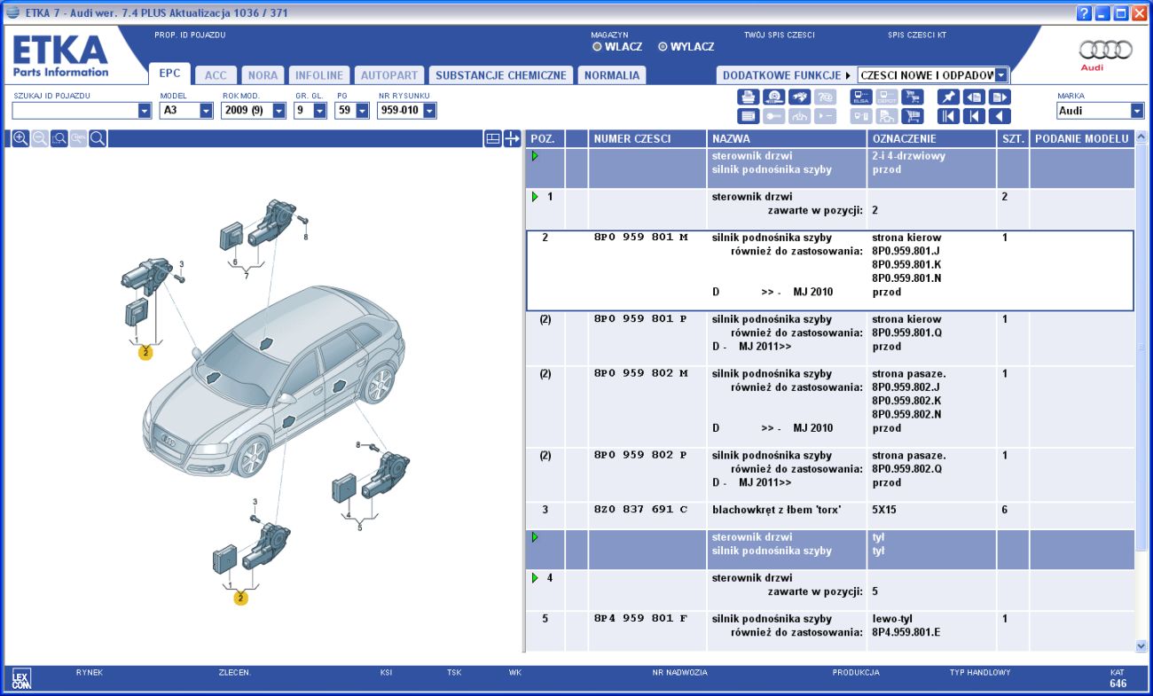
Task: Expand the tyl sterownik drzwi header triangle
Action: (535, 537)
